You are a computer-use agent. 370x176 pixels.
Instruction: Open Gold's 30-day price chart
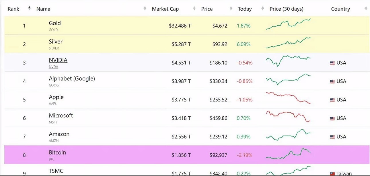[x=288, y=24]
